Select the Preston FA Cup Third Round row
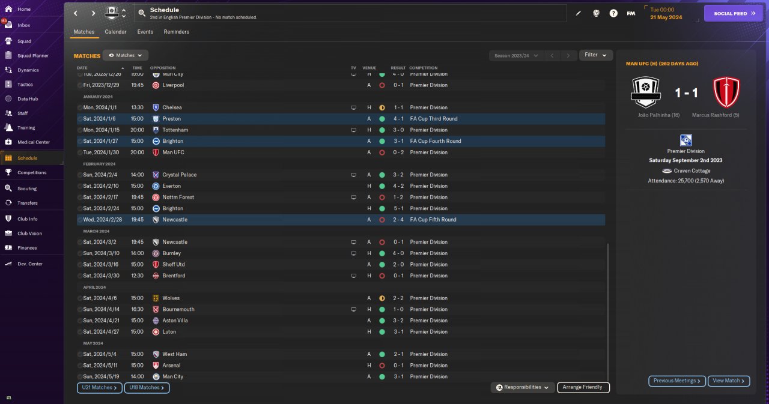Image resolution: width=769 pixels, height=404 pixels. click(x=341, y=119)
